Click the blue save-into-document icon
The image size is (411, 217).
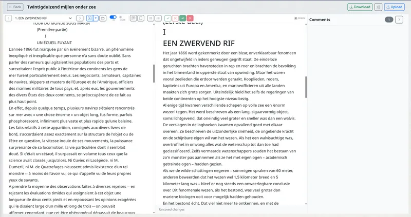[89, 18]
